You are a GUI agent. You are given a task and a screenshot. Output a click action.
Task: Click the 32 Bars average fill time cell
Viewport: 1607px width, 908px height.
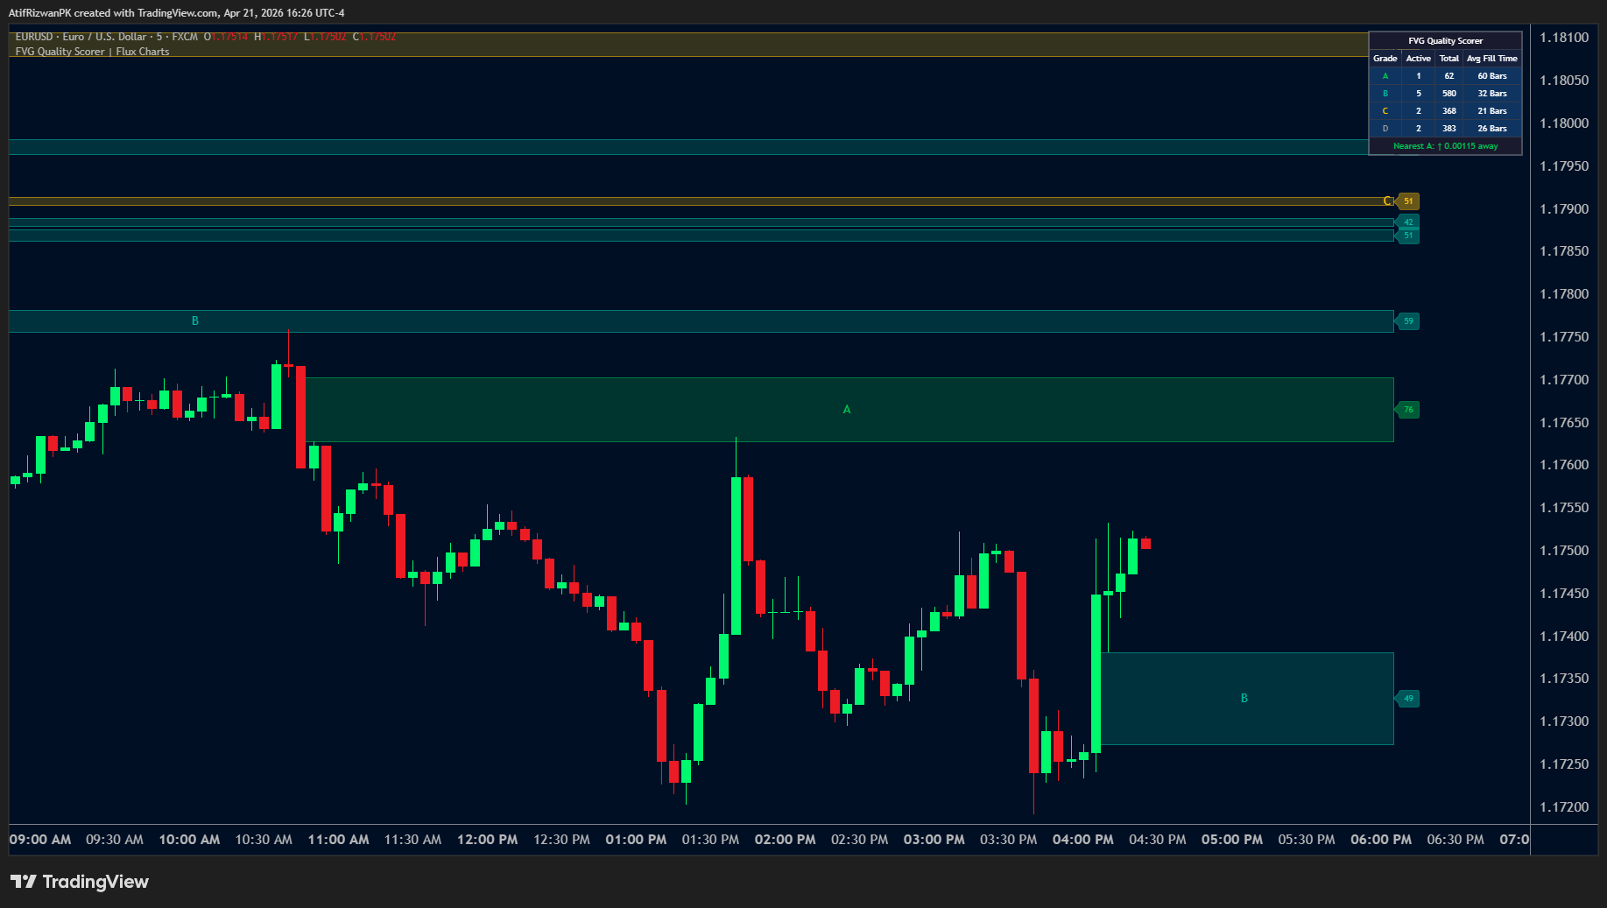coord(1492,94)
